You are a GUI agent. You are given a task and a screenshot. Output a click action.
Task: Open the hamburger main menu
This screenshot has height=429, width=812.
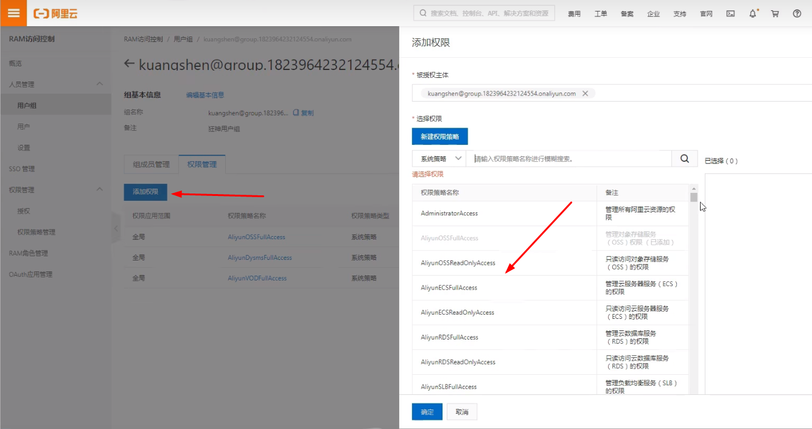pyautogui.click(x=13, y=13)
